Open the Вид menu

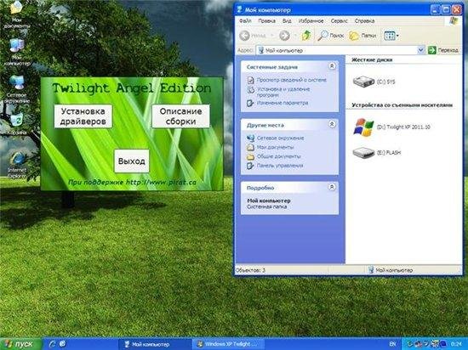tap(287, 21)
